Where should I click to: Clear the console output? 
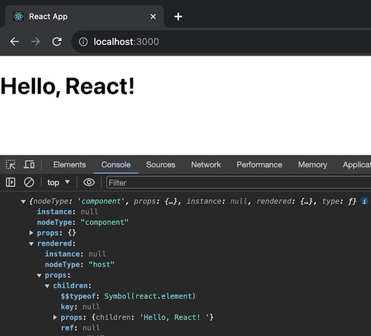point(29,182)
